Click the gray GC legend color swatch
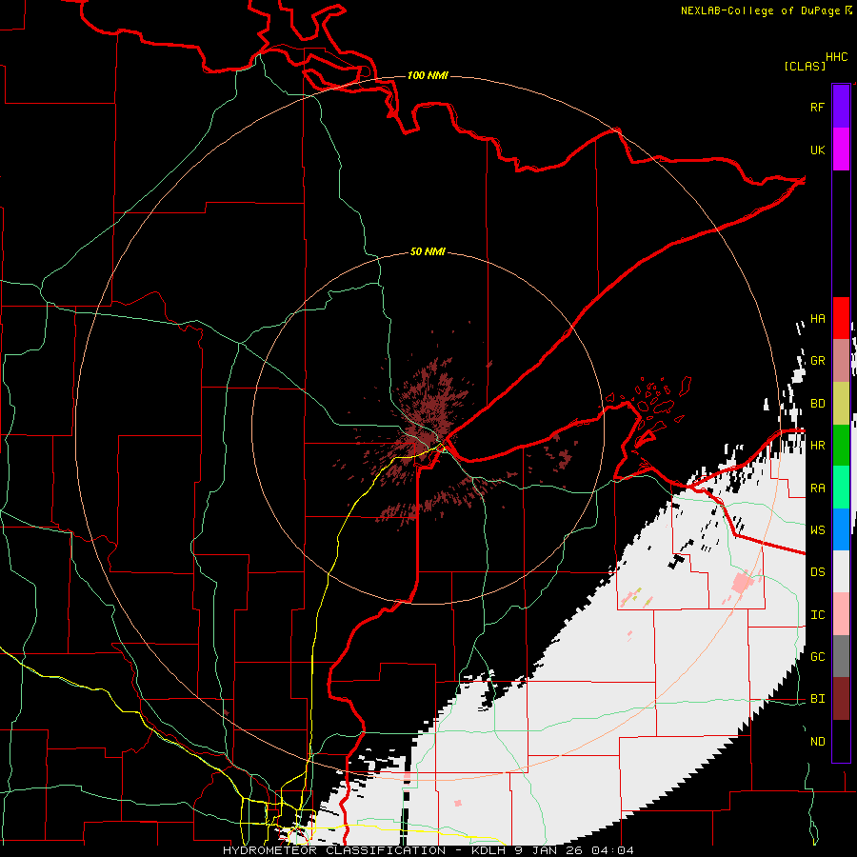The image size is (857, 857). tap(841, 656)
